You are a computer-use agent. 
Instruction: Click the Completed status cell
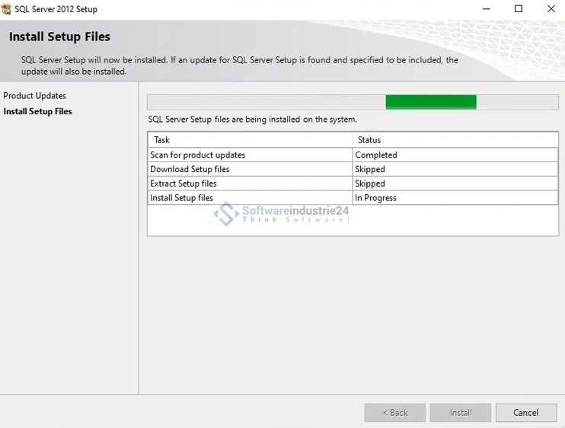click(376, 155)
